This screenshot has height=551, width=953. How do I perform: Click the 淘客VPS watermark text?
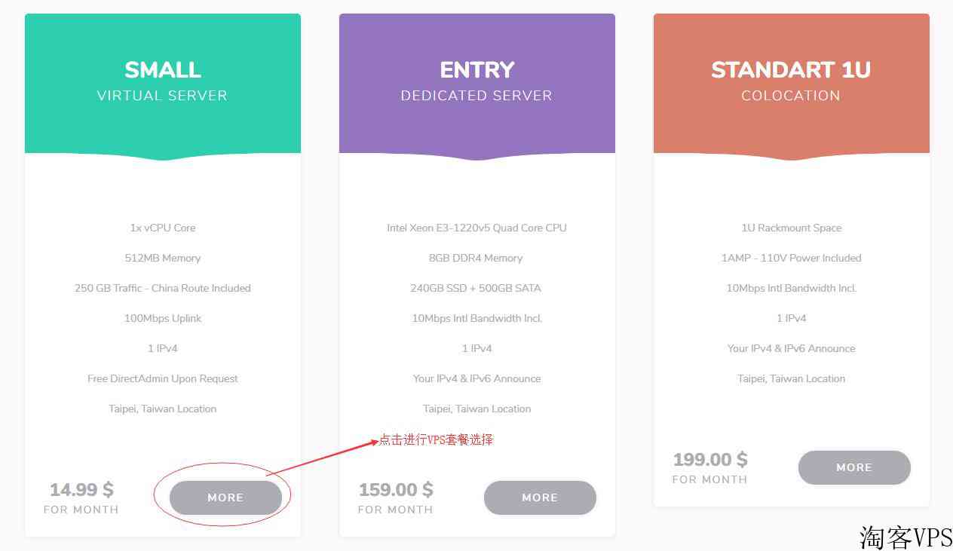906,537
